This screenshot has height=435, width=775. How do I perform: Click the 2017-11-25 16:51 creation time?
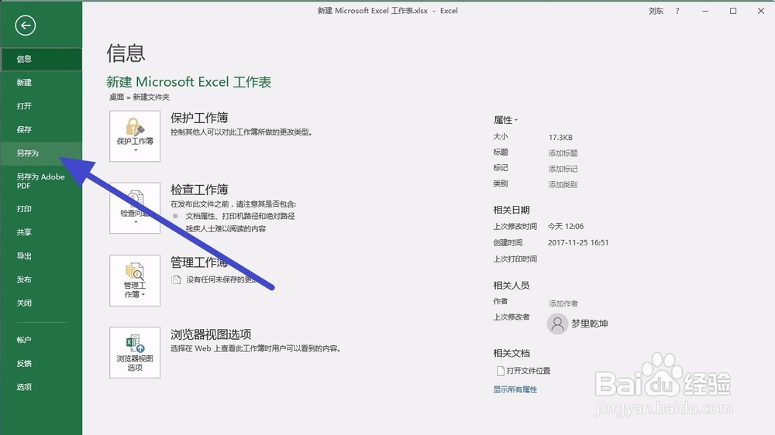(578, 242)
